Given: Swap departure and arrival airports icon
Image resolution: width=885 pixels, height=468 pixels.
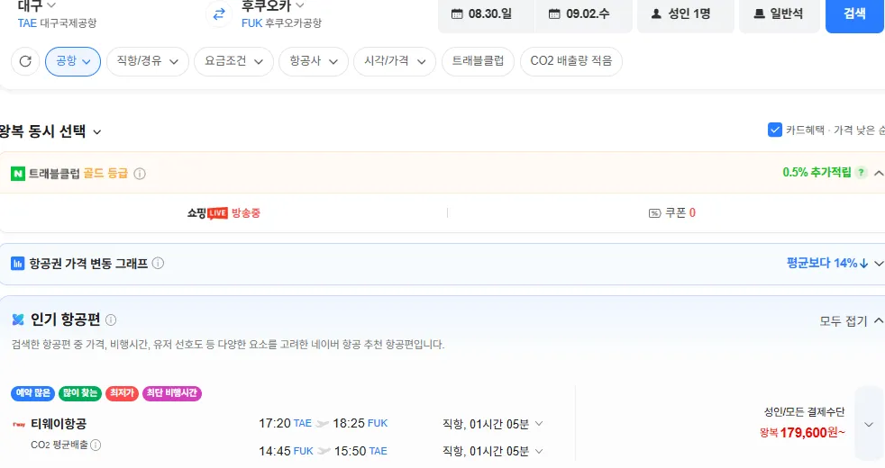Looking at the screenshot, I should coord(219,14).
